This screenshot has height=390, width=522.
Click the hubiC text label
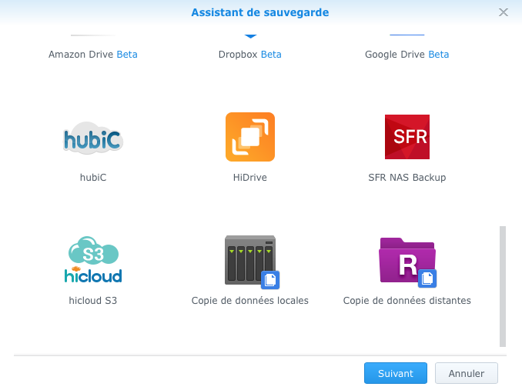[93, 177]
